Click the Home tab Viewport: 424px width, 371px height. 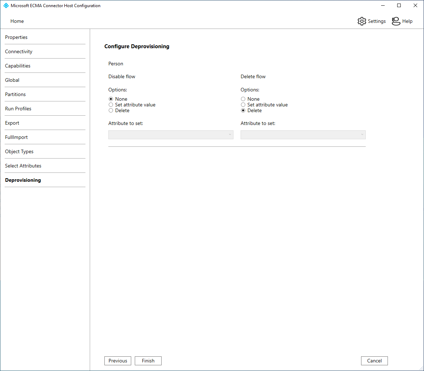point(17,21)
